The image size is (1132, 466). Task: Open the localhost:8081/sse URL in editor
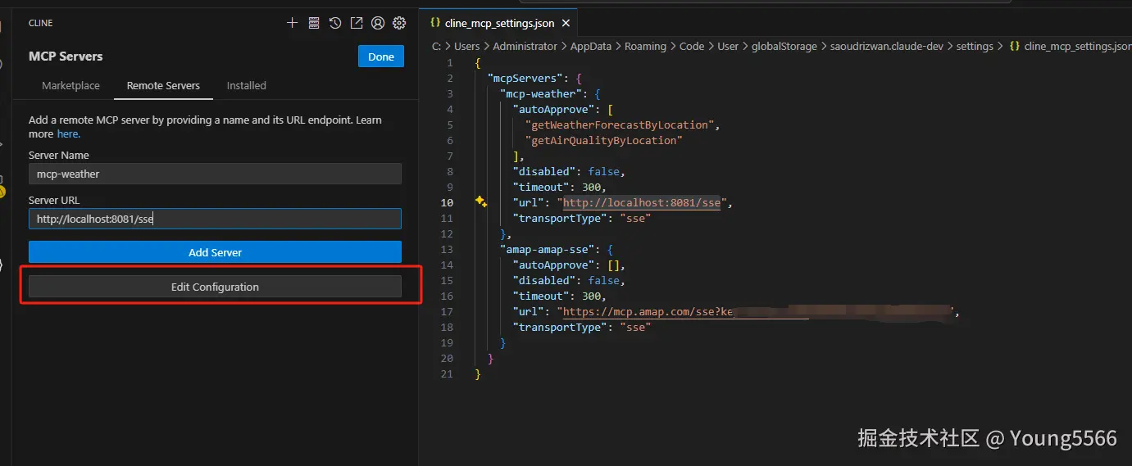(641, 202)
